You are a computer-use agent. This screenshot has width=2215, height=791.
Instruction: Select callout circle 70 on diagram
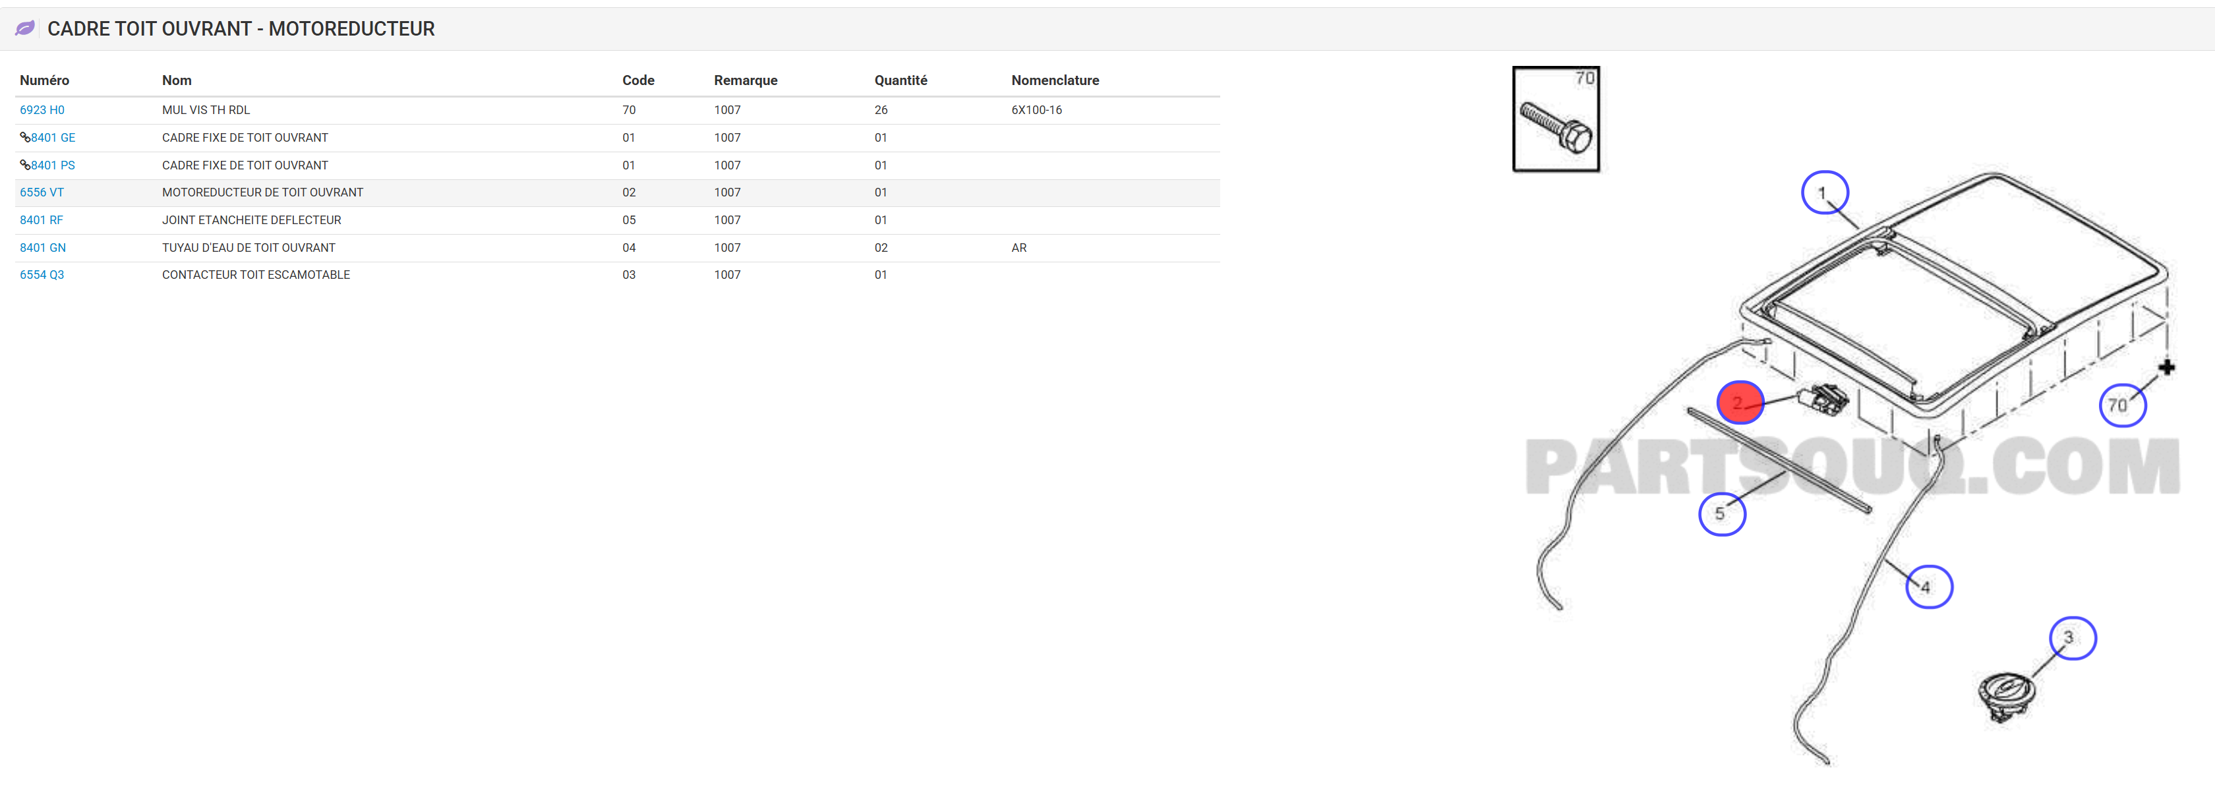[x=2121, y=406]
